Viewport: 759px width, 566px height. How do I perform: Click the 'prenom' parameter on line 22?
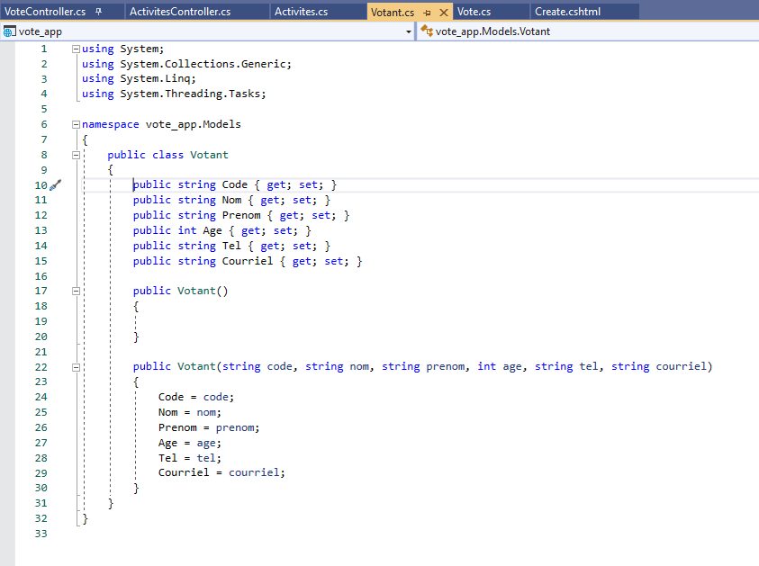pyautogui.click(x=446, y=366)
